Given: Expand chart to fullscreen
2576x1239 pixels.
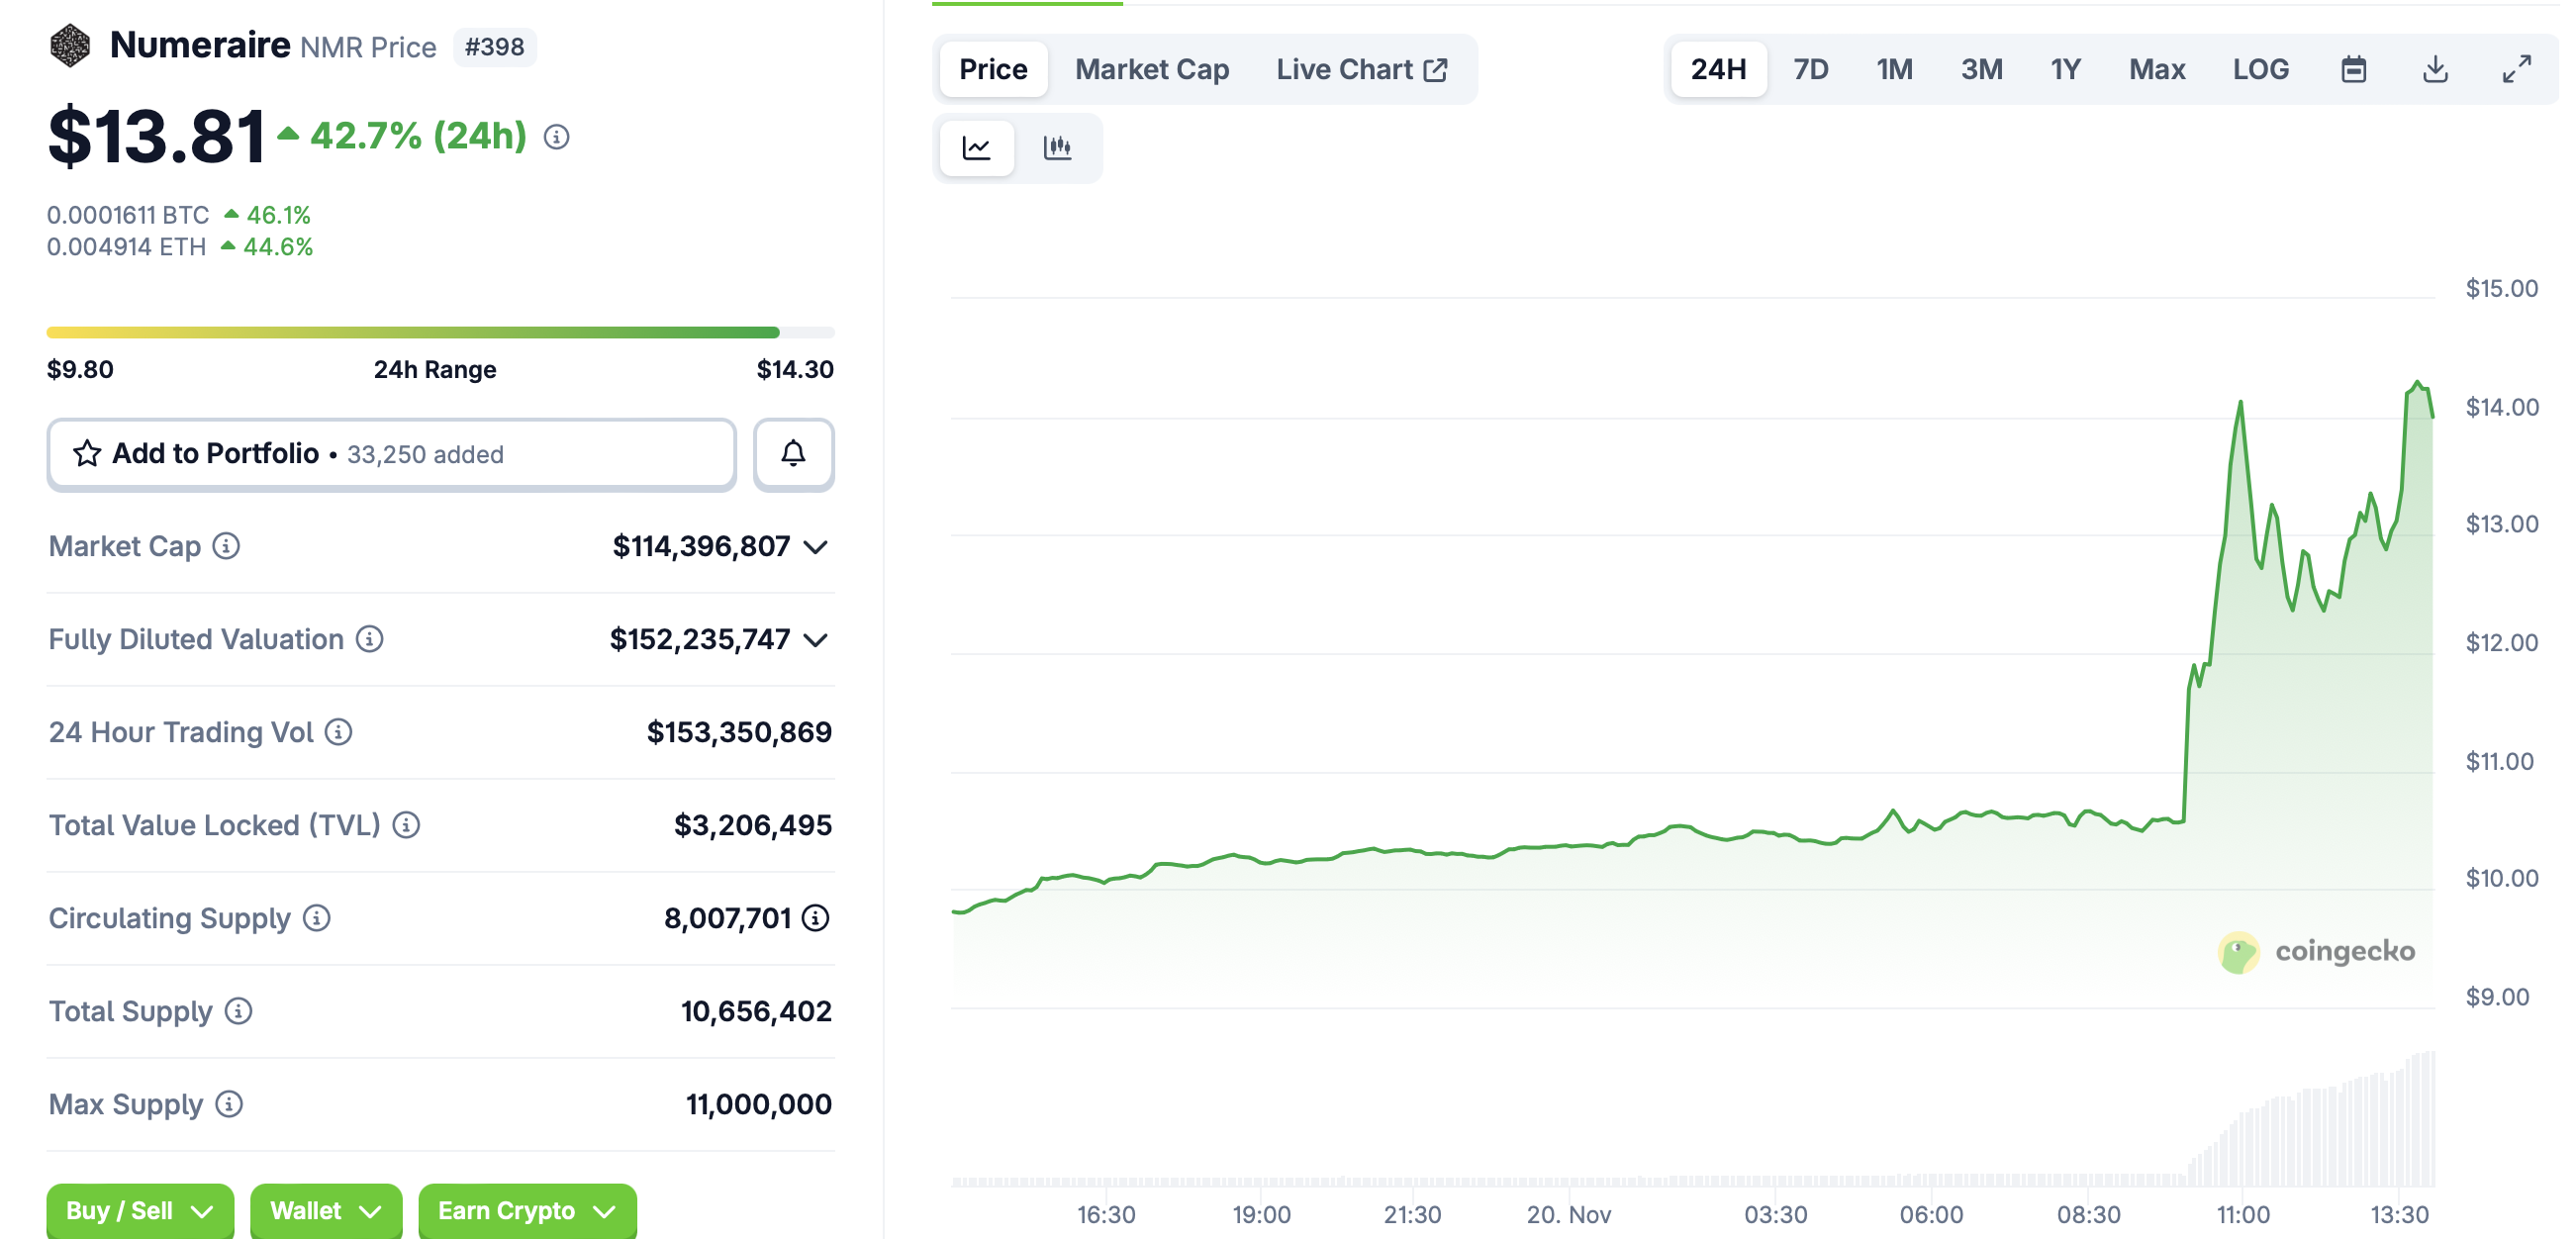Looking at the screenshot, I should click(2516, 69).
